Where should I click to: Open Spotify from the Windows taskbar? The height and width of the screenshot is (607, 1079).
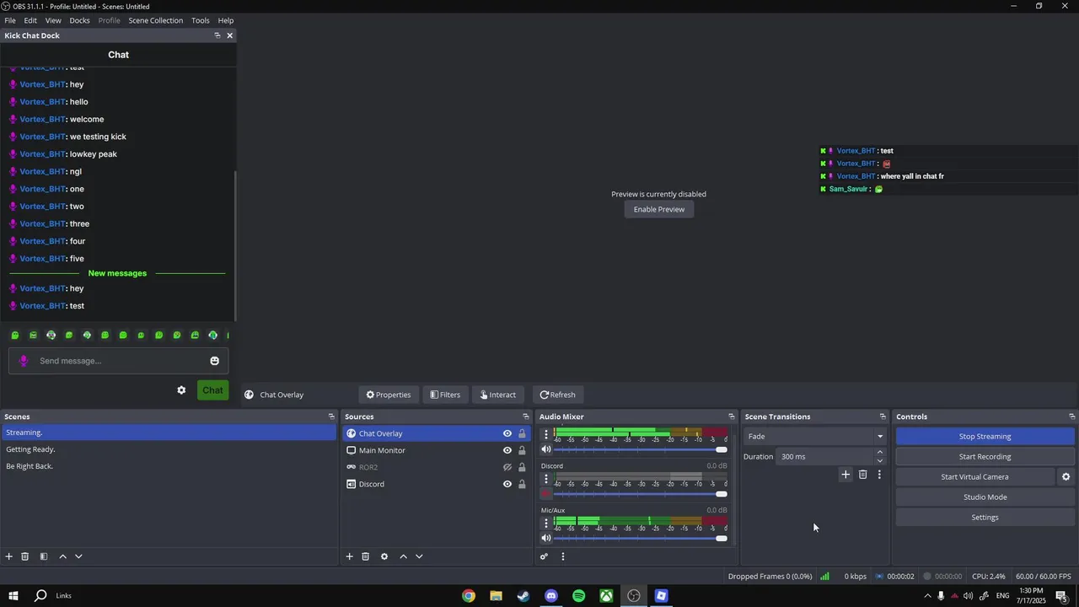579,596
